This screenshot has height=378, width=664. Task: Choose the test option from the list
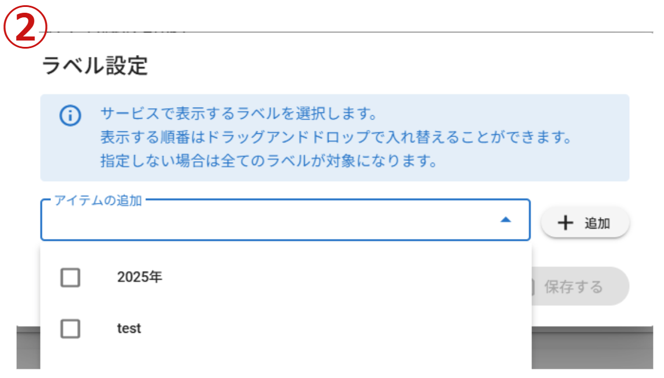(129, 329)
